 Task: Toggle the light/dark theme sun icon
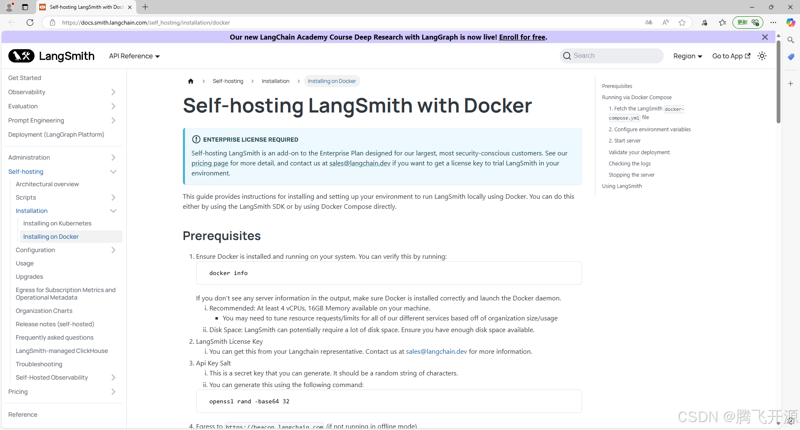[762, 56]
